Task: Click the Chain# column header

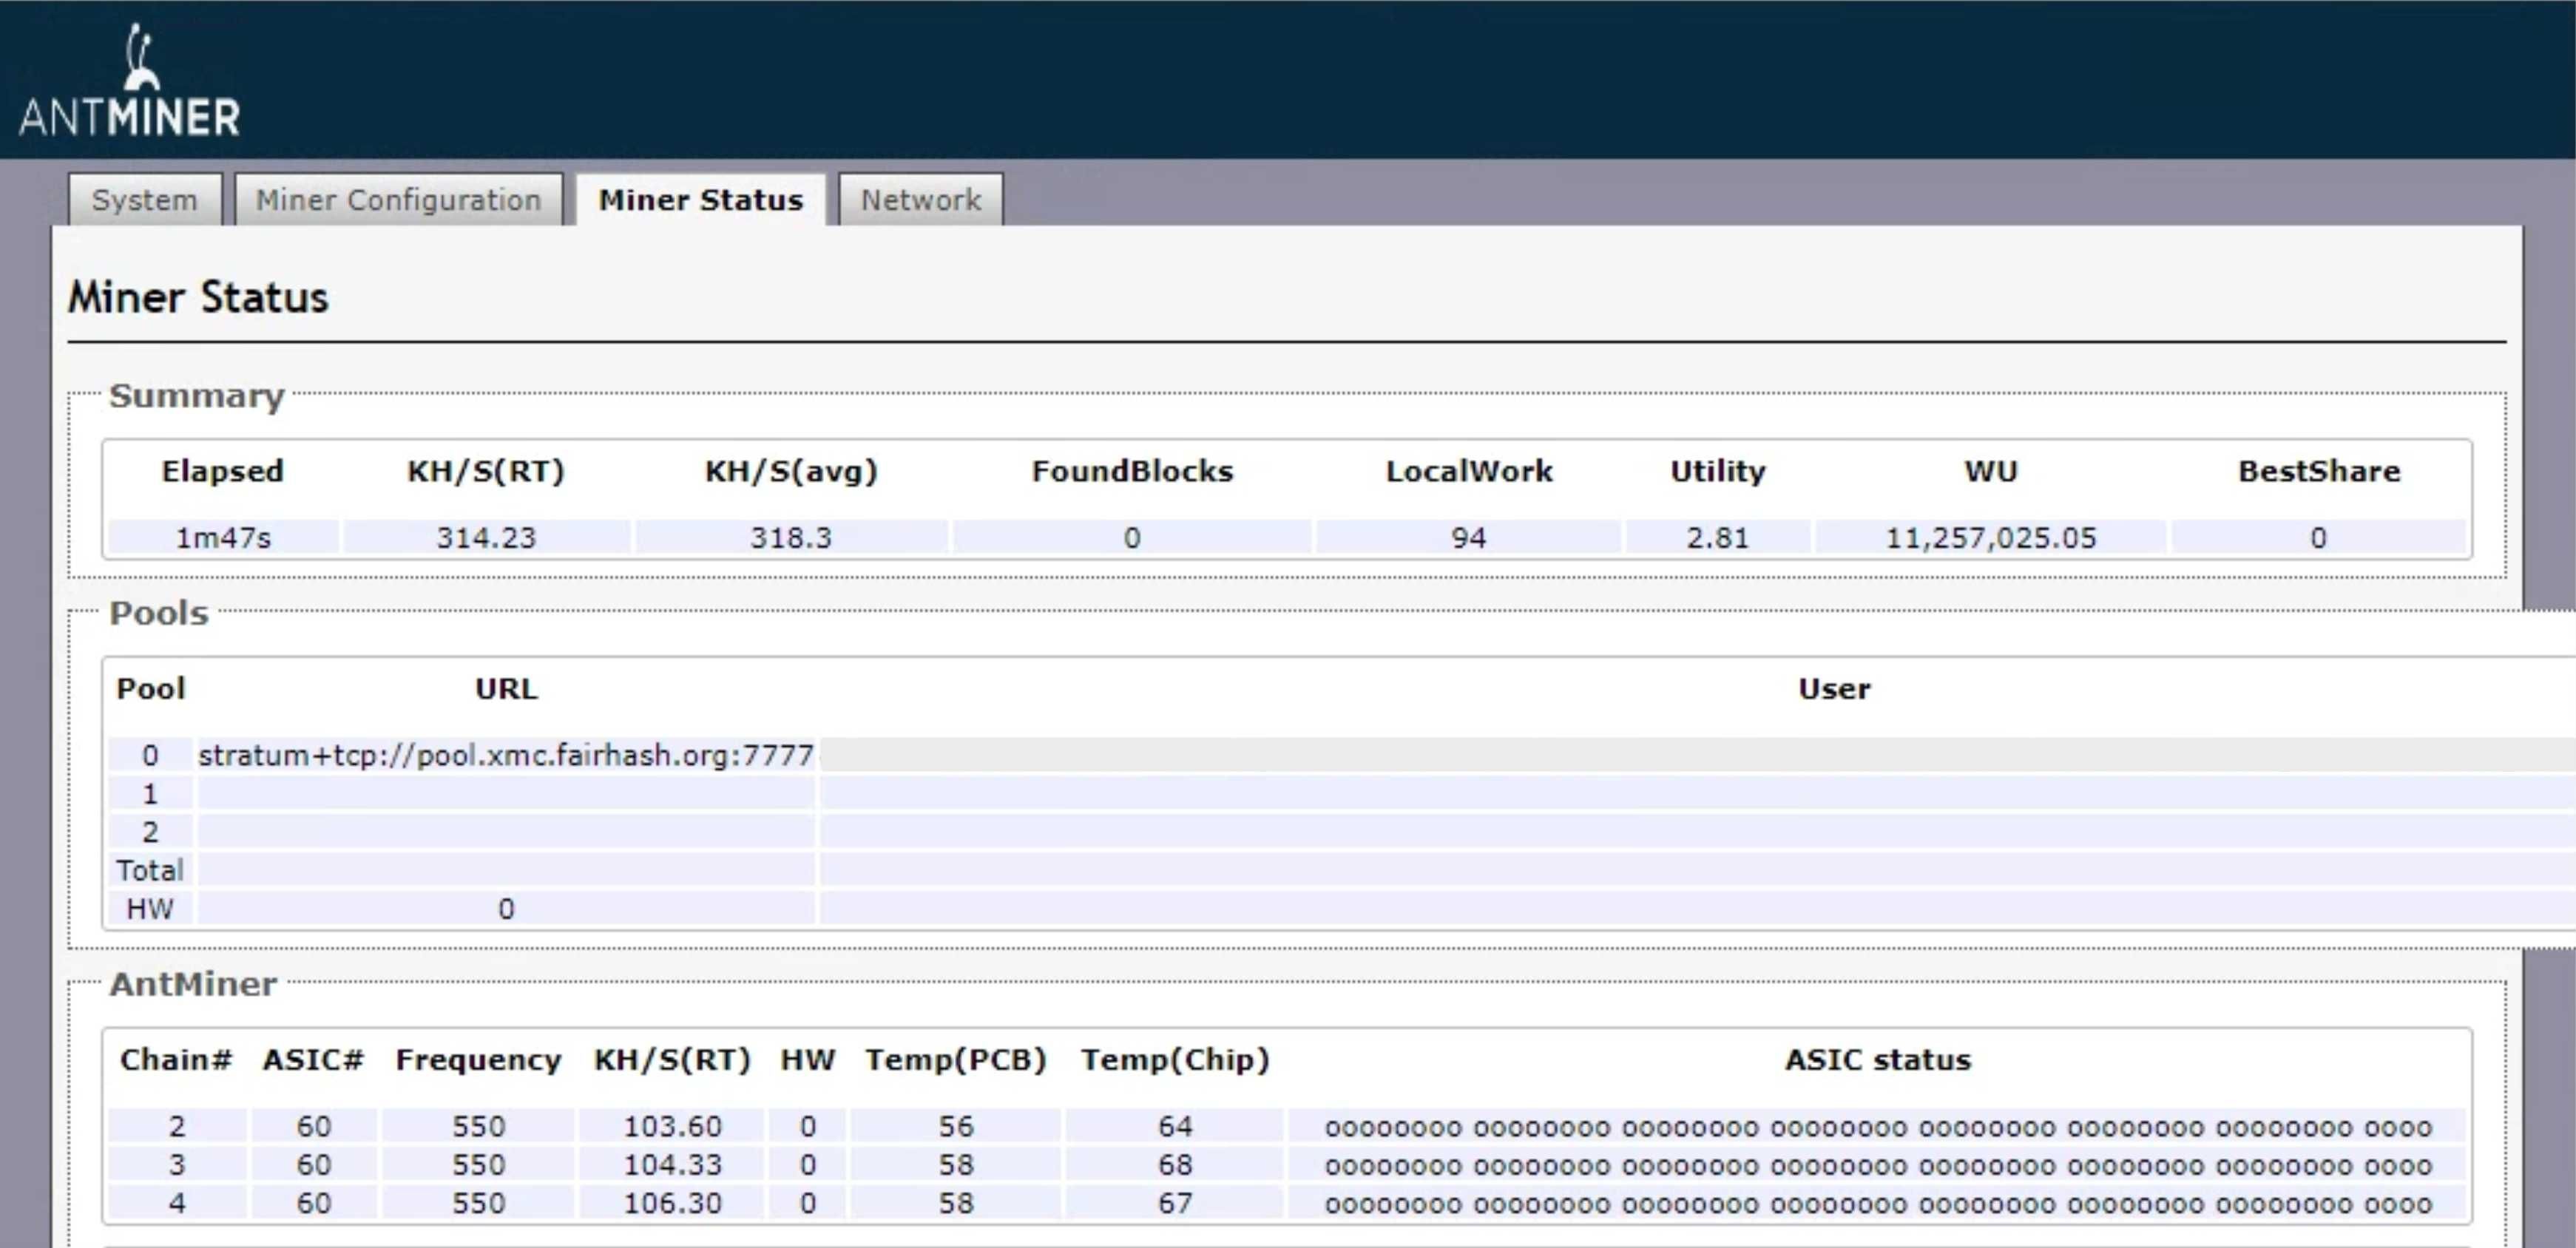Action: tap(176, 1060)
